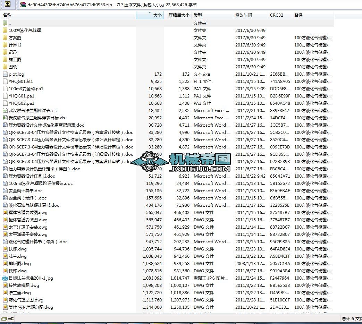Select 扶梯.dwg with size 1,078,816
The width and height of the screenshot is (362, 324).
[18, 271]
